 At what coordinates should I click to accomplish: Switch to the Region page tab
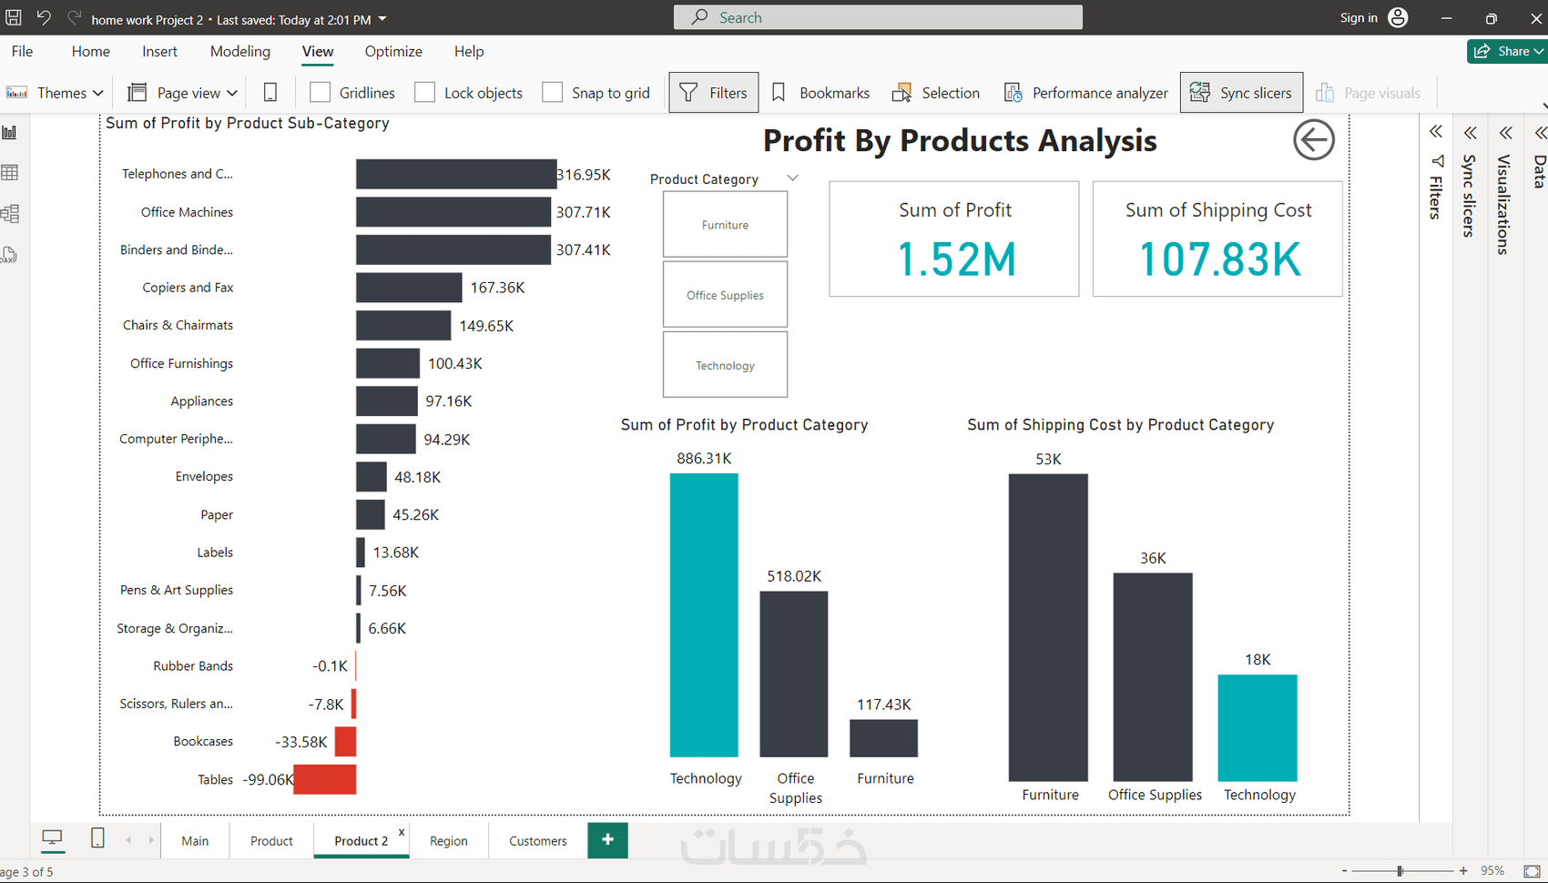448,840
